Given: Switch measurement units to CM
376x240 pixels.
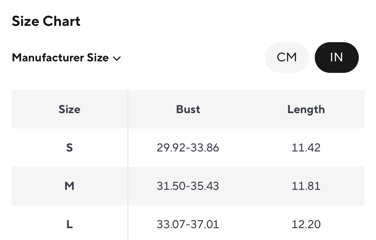Looking at the screenshot, I should pos(287,58).
